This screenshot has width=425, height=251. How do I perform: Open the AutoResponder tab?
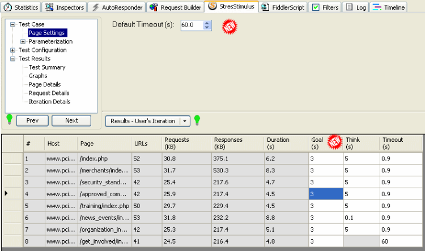117,7
